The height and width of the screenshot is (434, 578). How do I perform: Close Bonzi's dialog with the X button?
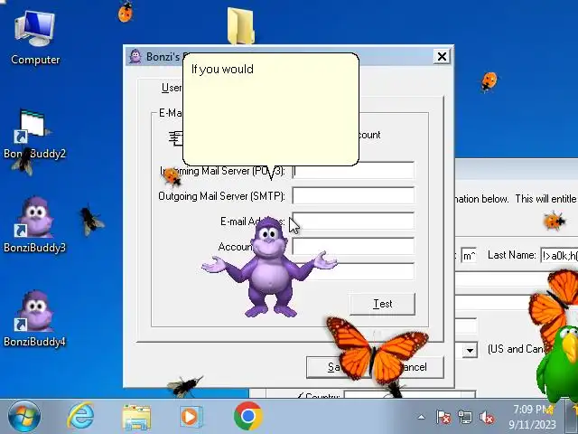(442, 56)
